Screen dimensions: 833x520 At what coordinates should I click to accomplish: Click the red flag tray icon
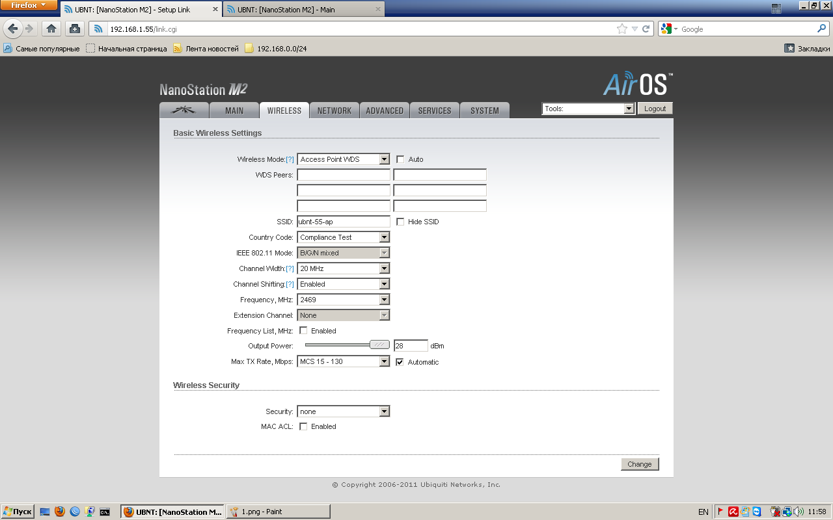[721, 512]
